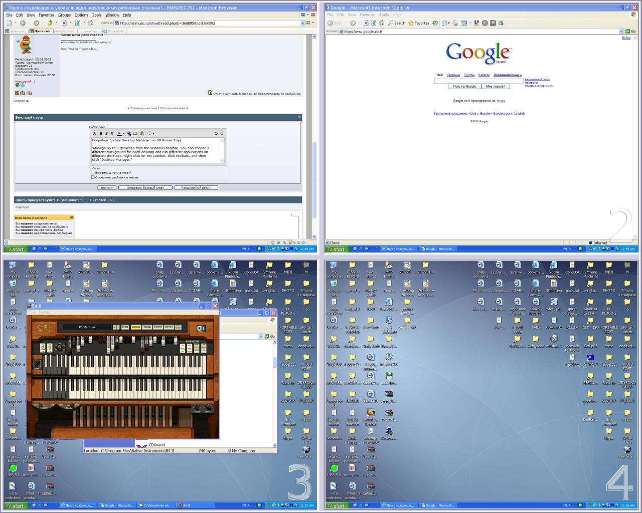Image resolution: width=642 pixels, height=513 pixels.
Task: Toggle the MANUAL view button in B4 II
Action: (136, 327)
